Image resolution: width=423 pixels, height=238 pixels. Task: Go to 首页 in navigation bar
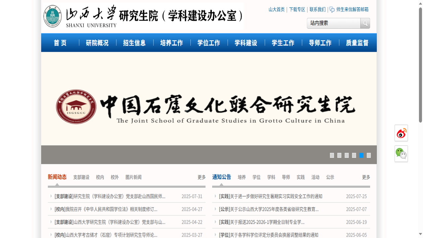coord(60,43)
